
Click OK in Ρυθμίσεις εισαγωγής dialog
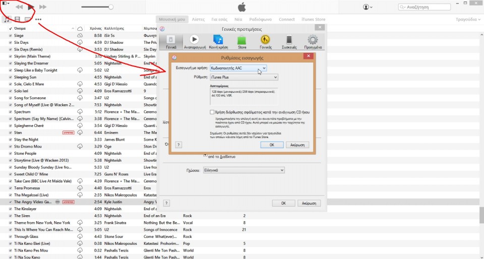(x=272, y=145)
